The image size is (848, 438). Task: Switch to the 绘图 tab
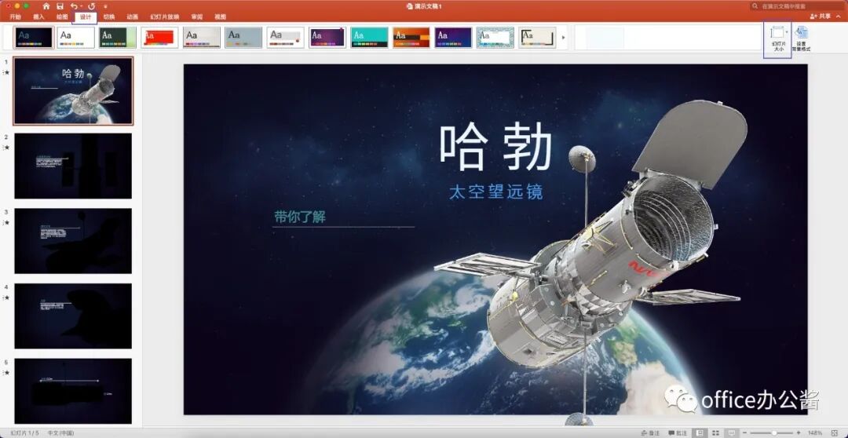click(62, 16)
